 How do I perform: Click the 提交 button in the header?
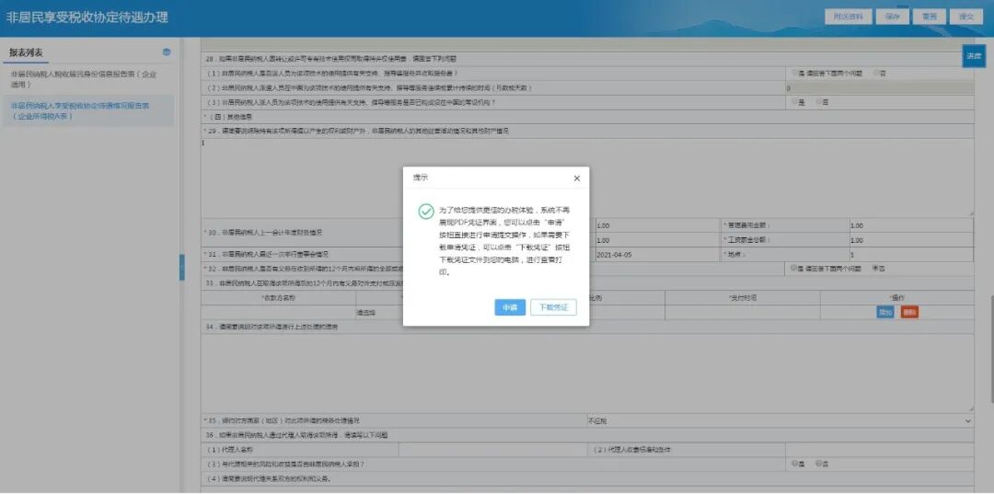[966, 17]
